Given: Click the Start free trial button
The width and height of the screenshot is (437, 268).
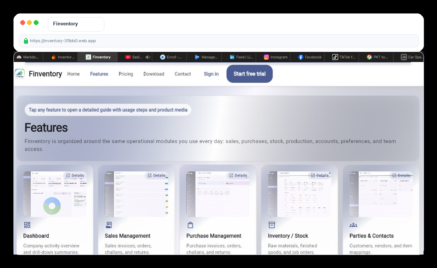Looking at the screenshot, I should click(250, 74).
